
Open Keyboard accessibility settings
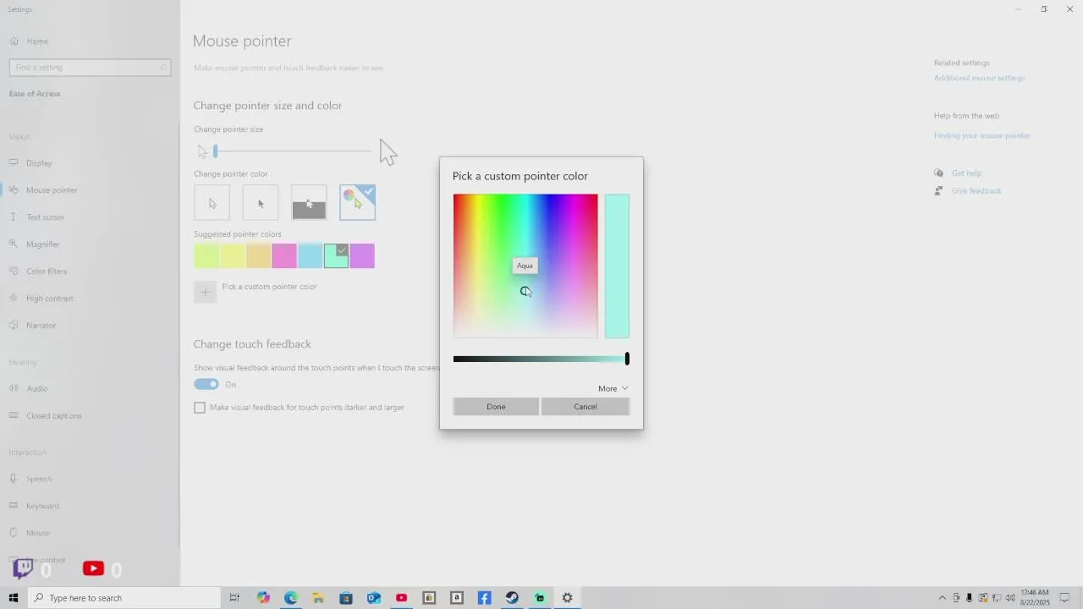(x=42, y=505)
